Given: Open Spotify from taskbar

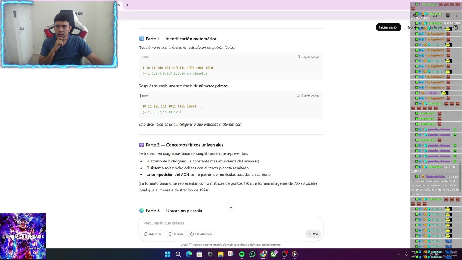Looking at the screenshot, I should [242, 254].
